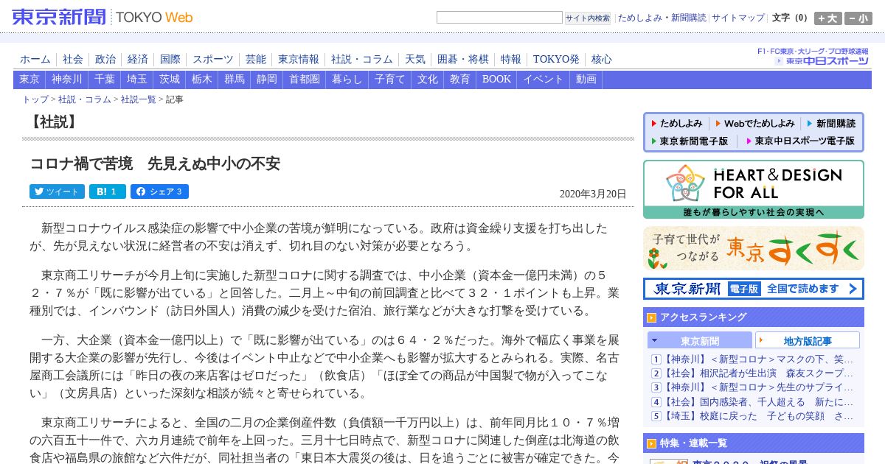Switch ranking to 東京新聞 tab
The height and width of the screenshot is (464, 885).
click(x=700, y=341)
